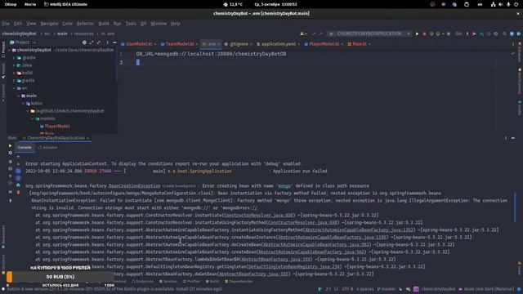Expand the .idea folder
This screenshot has width=523, height=294.
click(x=15, y=65)
